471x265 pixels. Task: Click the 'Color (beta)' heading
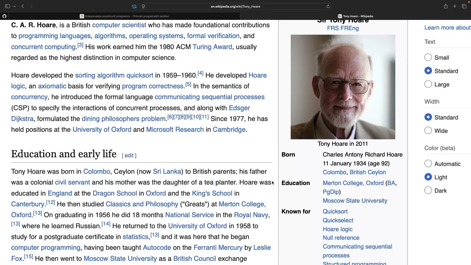tap(440, 148)
